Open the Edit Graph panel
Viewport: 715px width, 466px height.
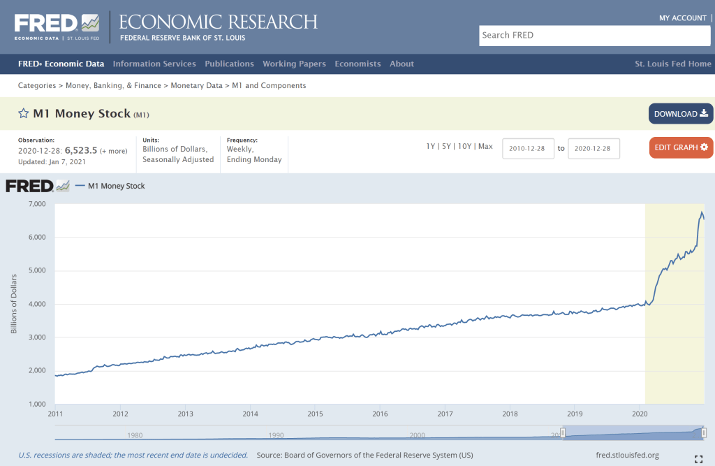click(681, 147)
